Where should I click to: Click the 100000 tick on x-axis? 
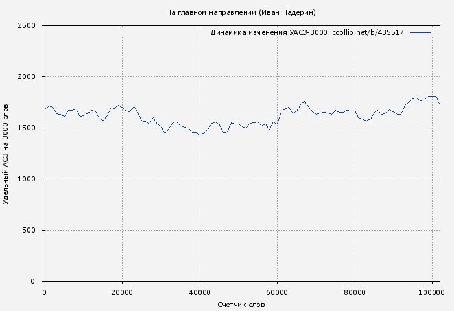point(432,292)
